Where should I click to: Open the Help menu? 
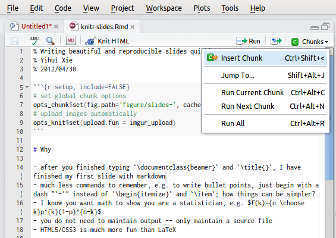[258, 8]
